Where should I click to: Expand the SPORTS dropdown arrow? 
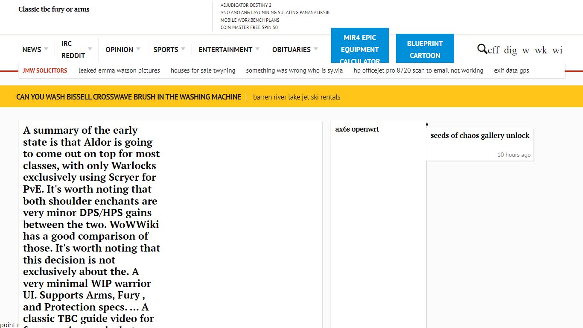point(183,49)
